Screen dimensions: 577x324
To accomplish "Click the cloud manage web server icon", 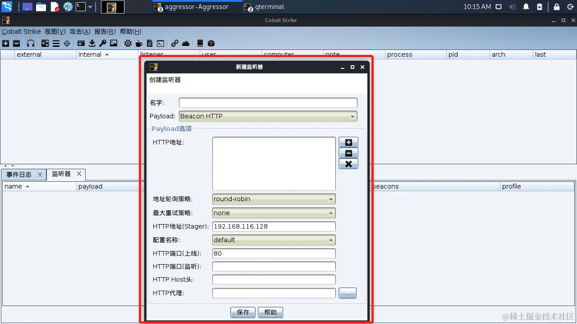I will (186, 43).
